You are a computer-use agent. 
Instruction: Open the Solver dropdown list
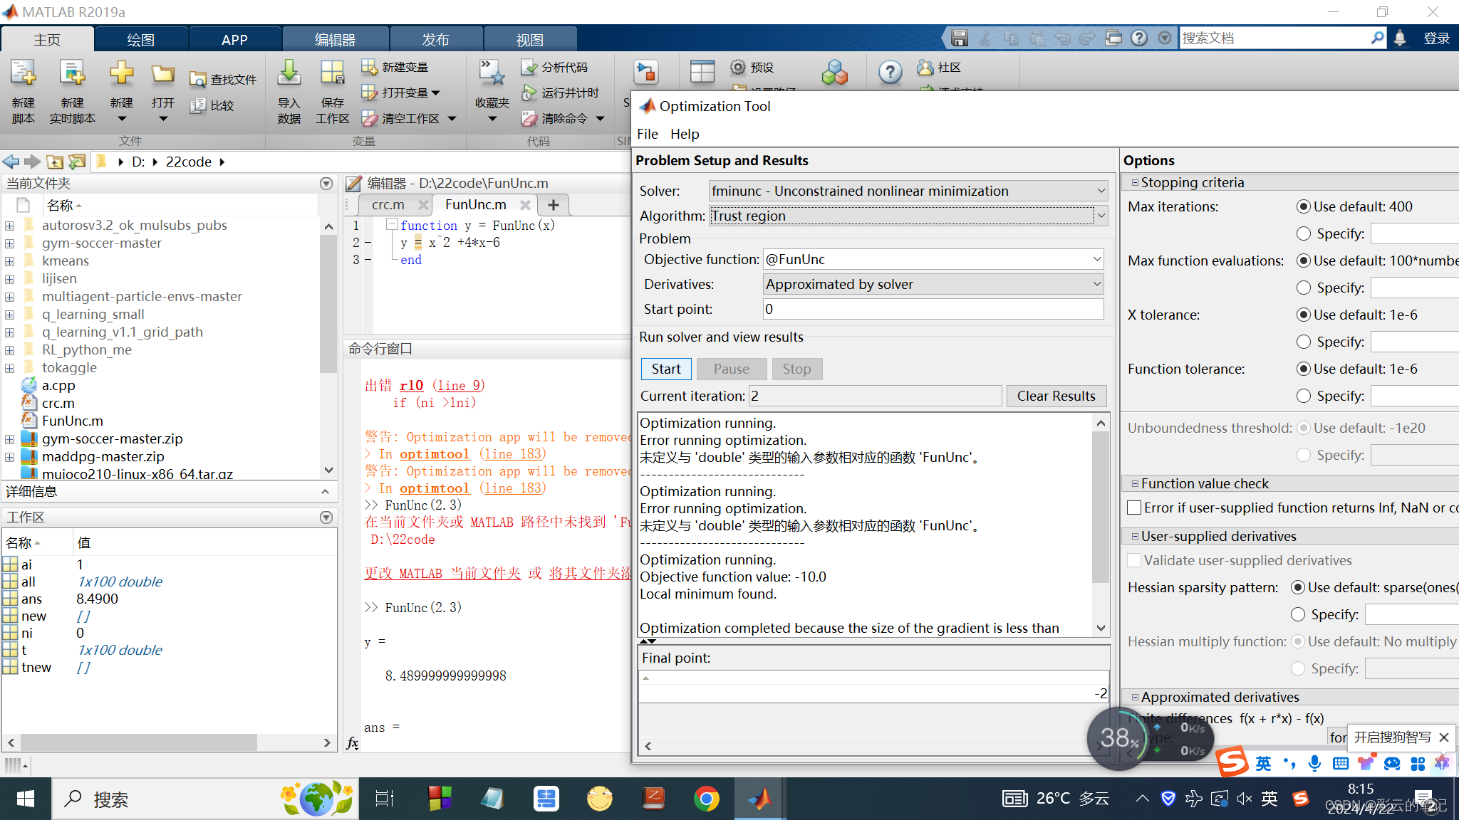(x=1101, y=191)
